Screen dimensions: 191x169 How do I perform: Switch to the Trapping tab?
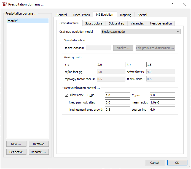[x=125, y=15]
